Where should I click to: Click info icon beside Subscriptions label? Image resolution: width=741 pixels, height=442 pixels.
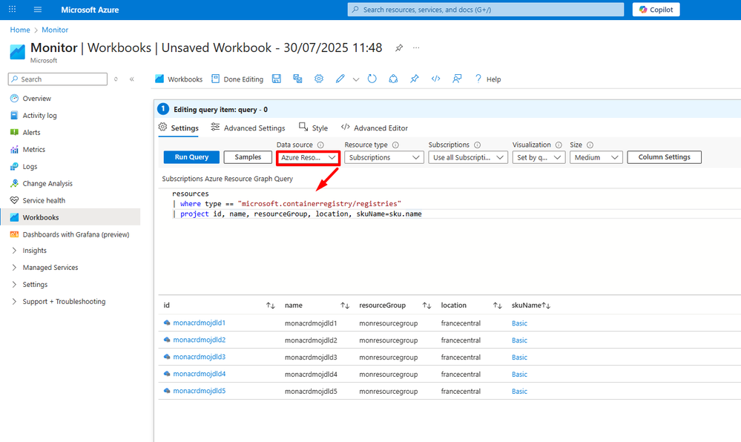(477, 145)
